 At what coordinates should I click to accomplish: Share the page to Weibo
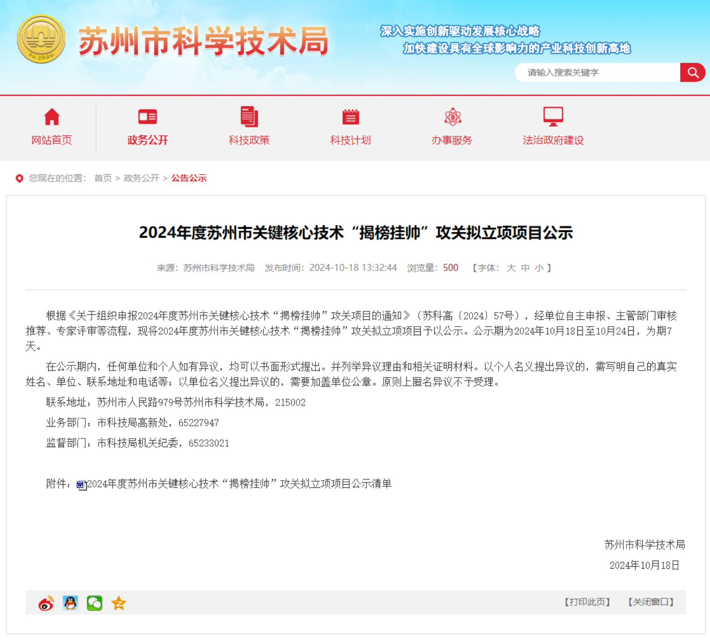click(x=46, y=603)
